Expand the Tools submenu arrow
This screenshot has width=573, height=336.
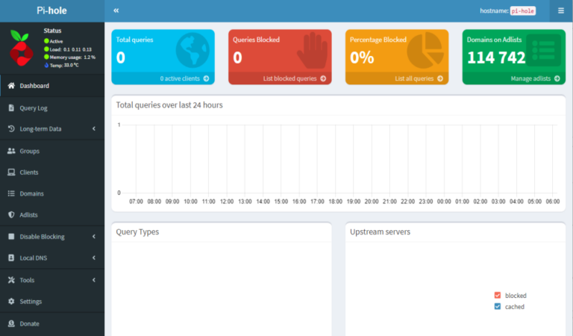click(x=94, y=280)
